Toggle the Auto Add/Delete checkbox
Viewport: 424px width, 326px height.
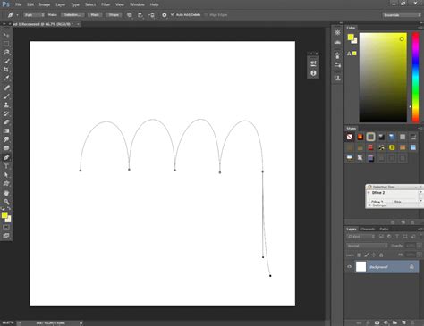tap(173, 14)
